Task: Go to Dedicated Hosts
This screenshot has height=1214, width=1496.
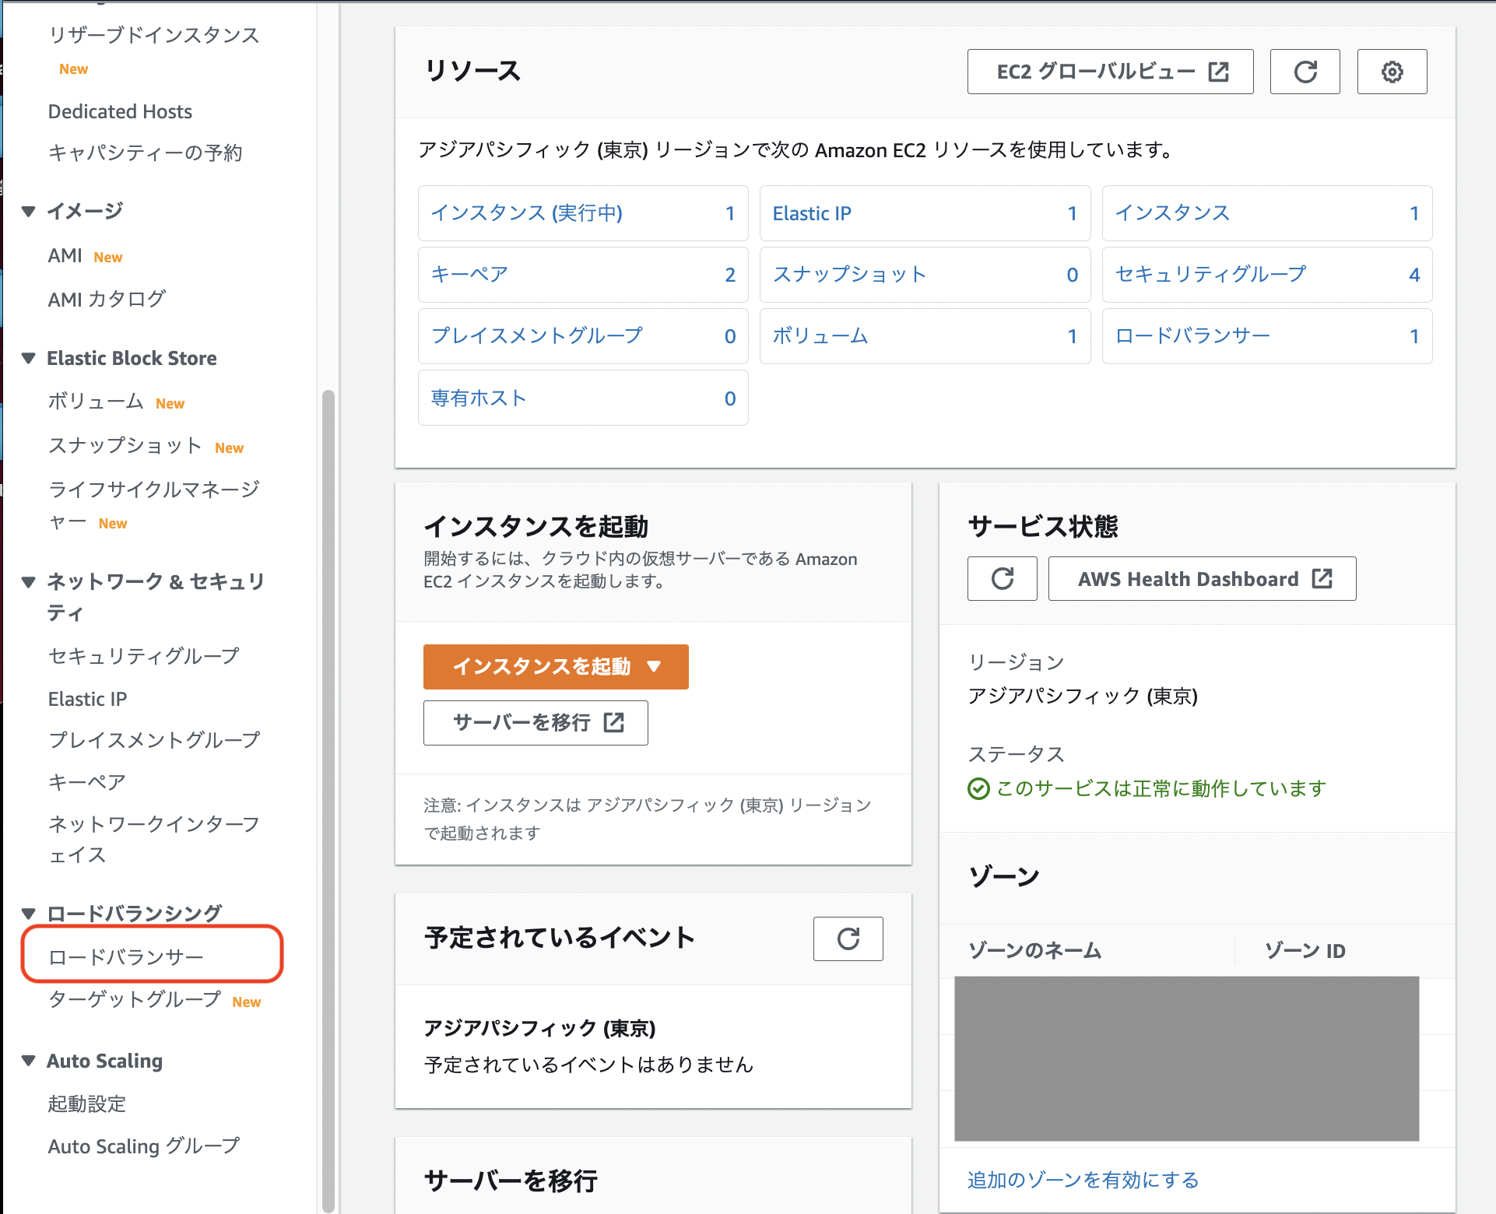Action: [x=119, y=111]
